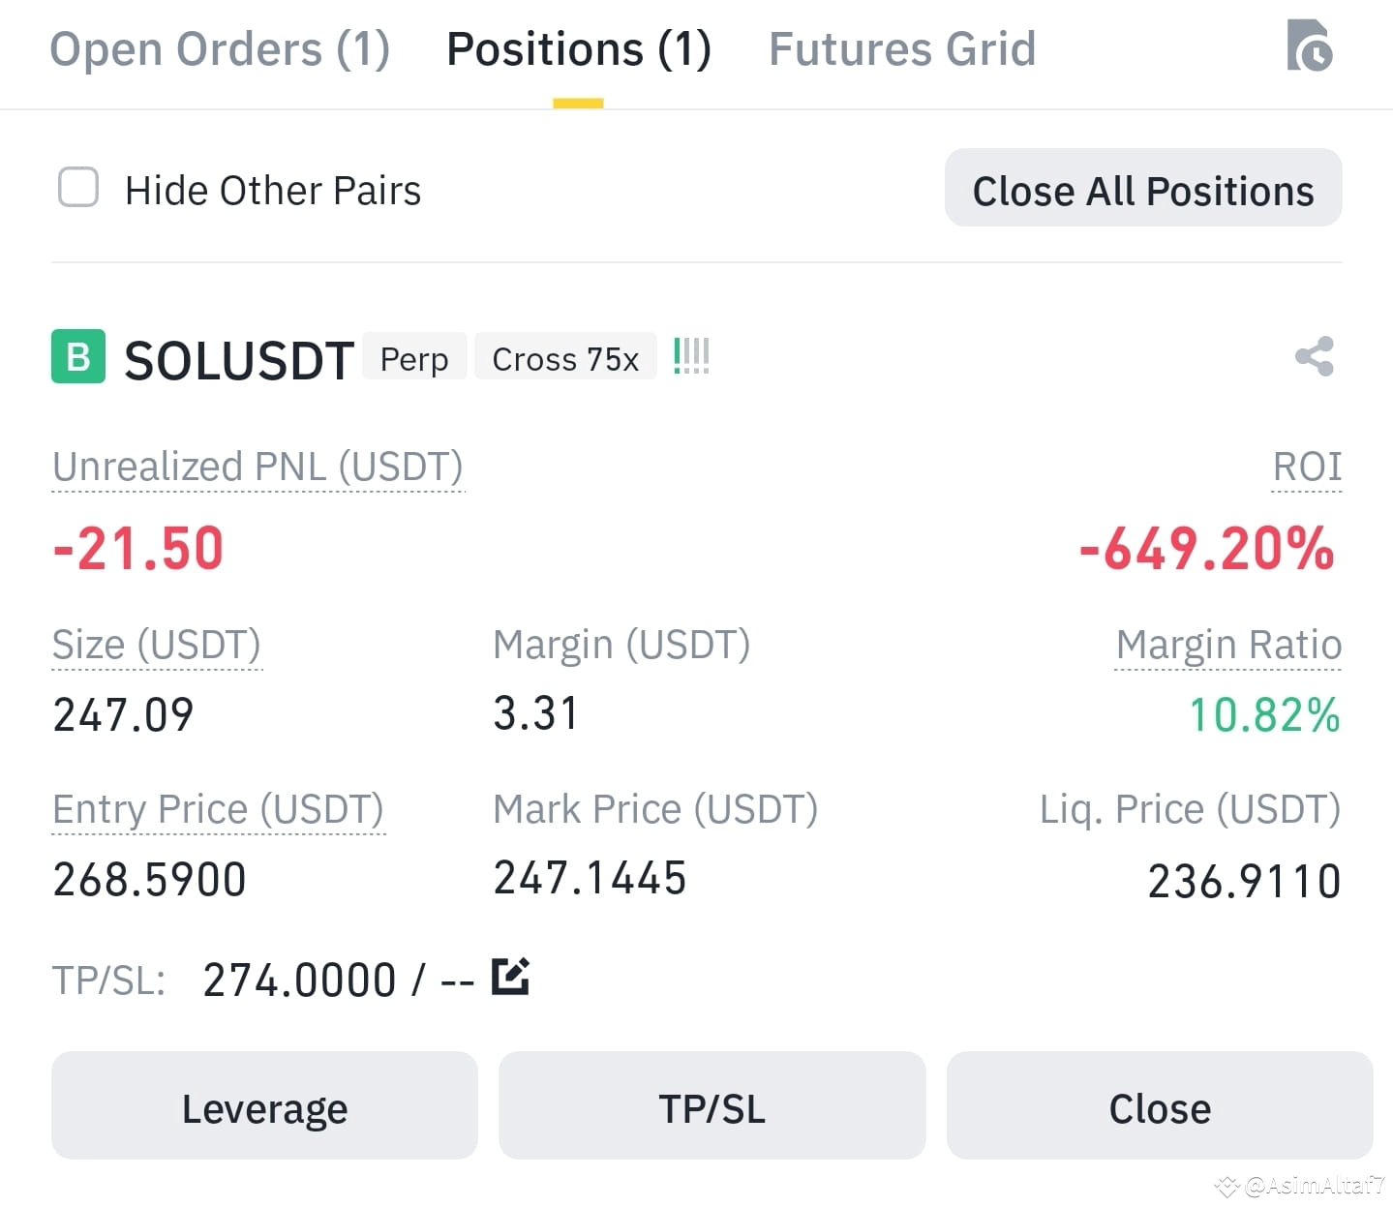Tap the Entry Price label
1393x1207 pixels.
pos(219,809)
